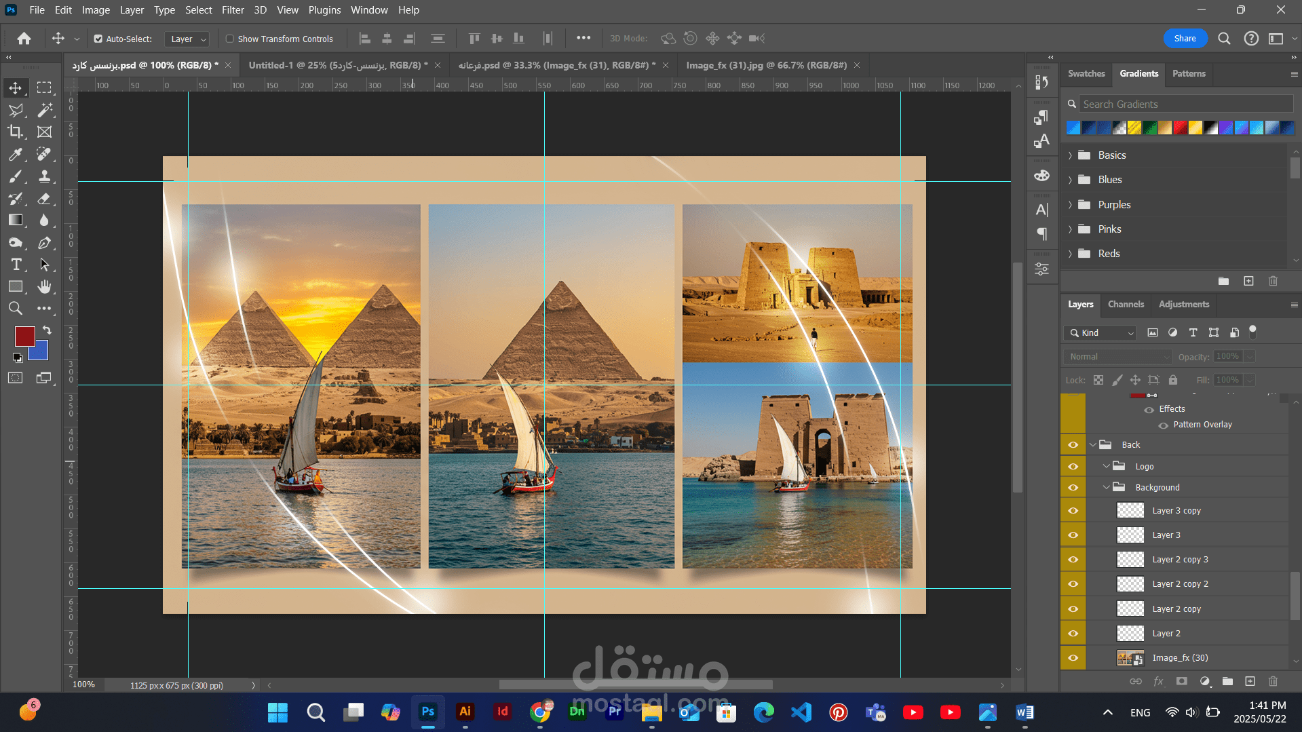Viewport: 1302px width, 732px height.
Task: Select the Rectangular Marquee tool
Action: (44, 88)
